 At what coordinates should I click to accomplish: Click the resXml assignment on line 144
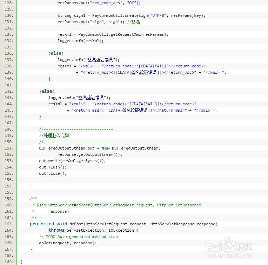[122, 104]
